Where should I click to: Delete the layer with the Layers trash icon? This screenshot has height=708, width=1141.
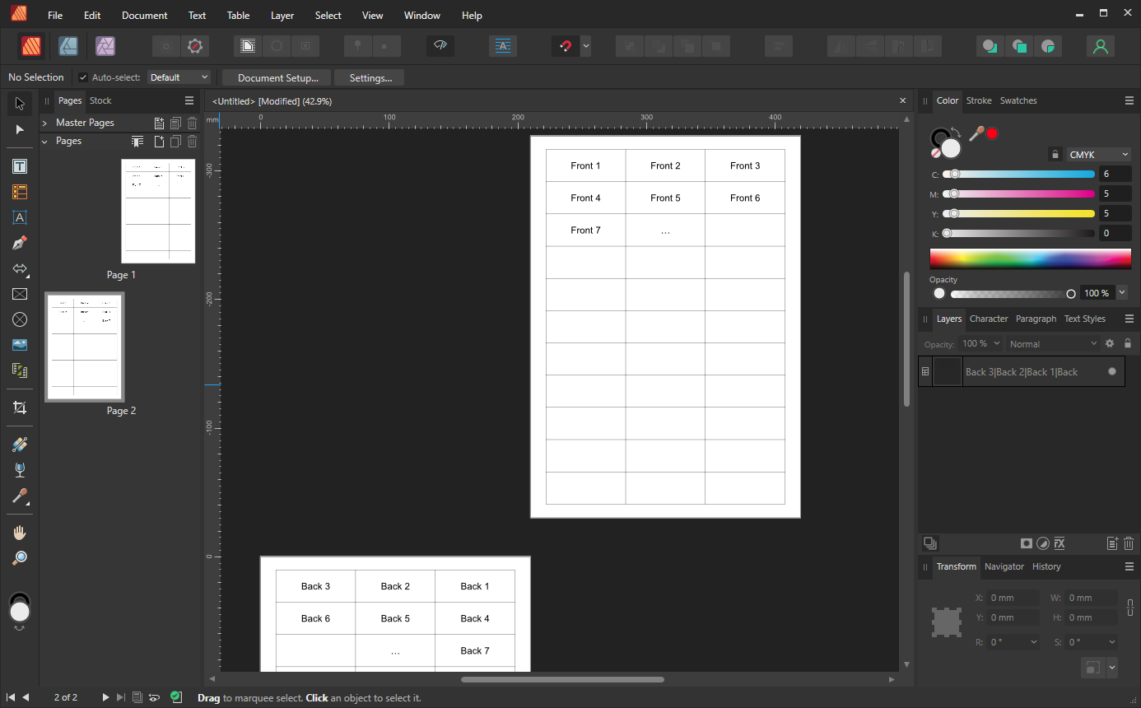(1129, 543)
